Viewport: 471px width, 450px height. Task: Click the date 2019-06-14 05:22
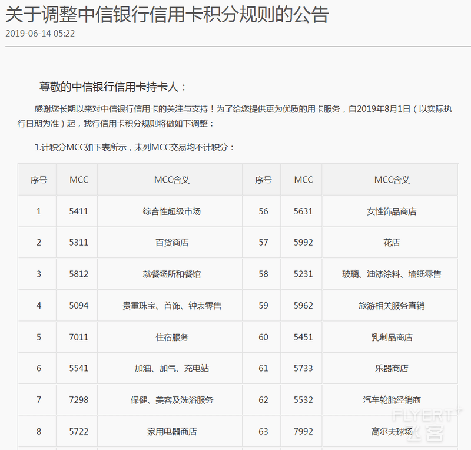[x=40, y=34]
